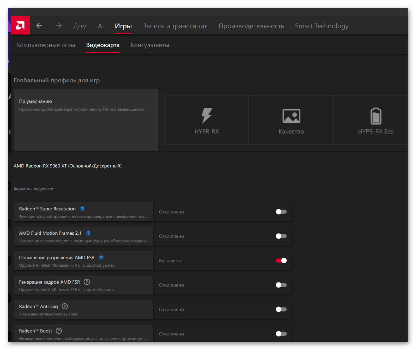This screenshot has width=416, height=350.
Task: Click the Глобальный профиль для игр heading
Action: coord(57,80)
